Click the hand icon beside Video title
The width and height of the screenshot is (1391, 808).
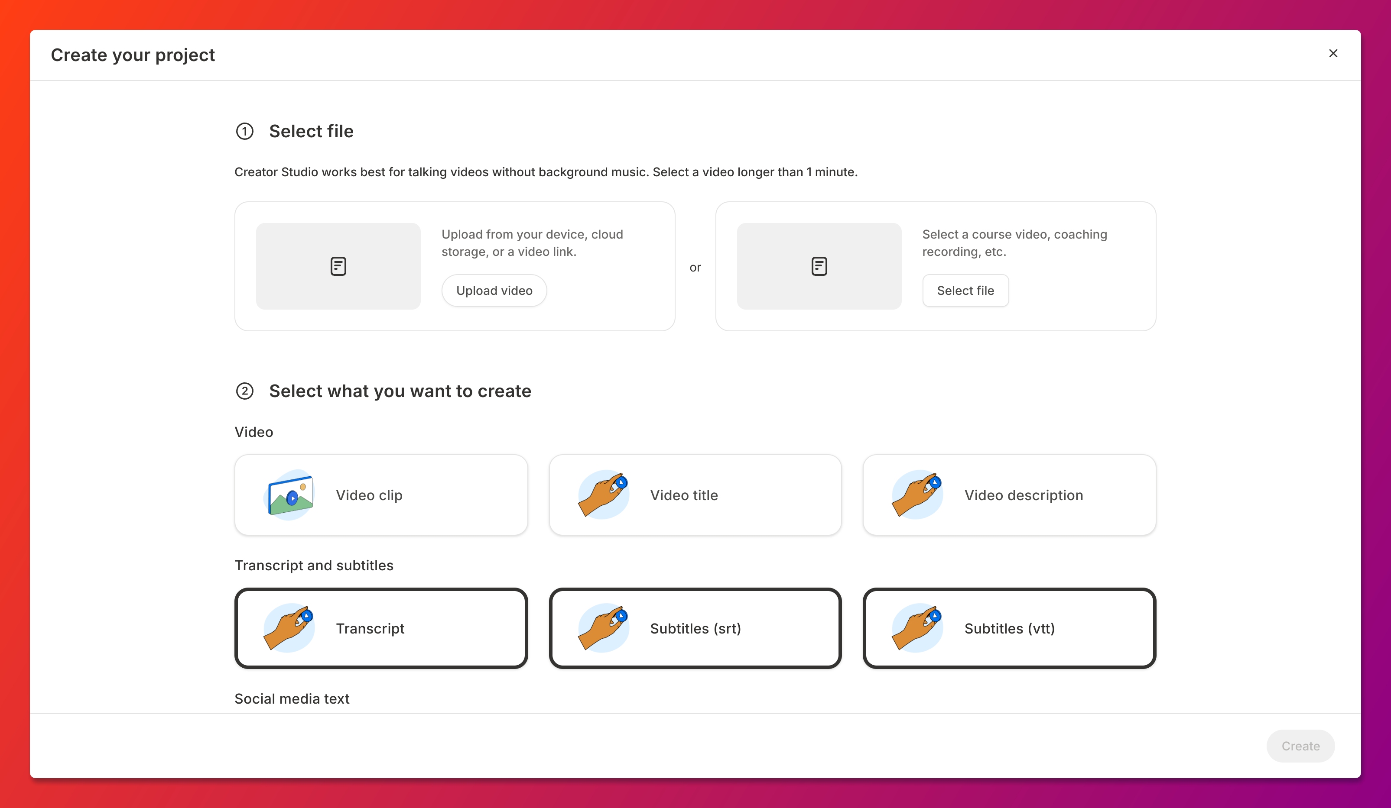[x=603, y=495]
